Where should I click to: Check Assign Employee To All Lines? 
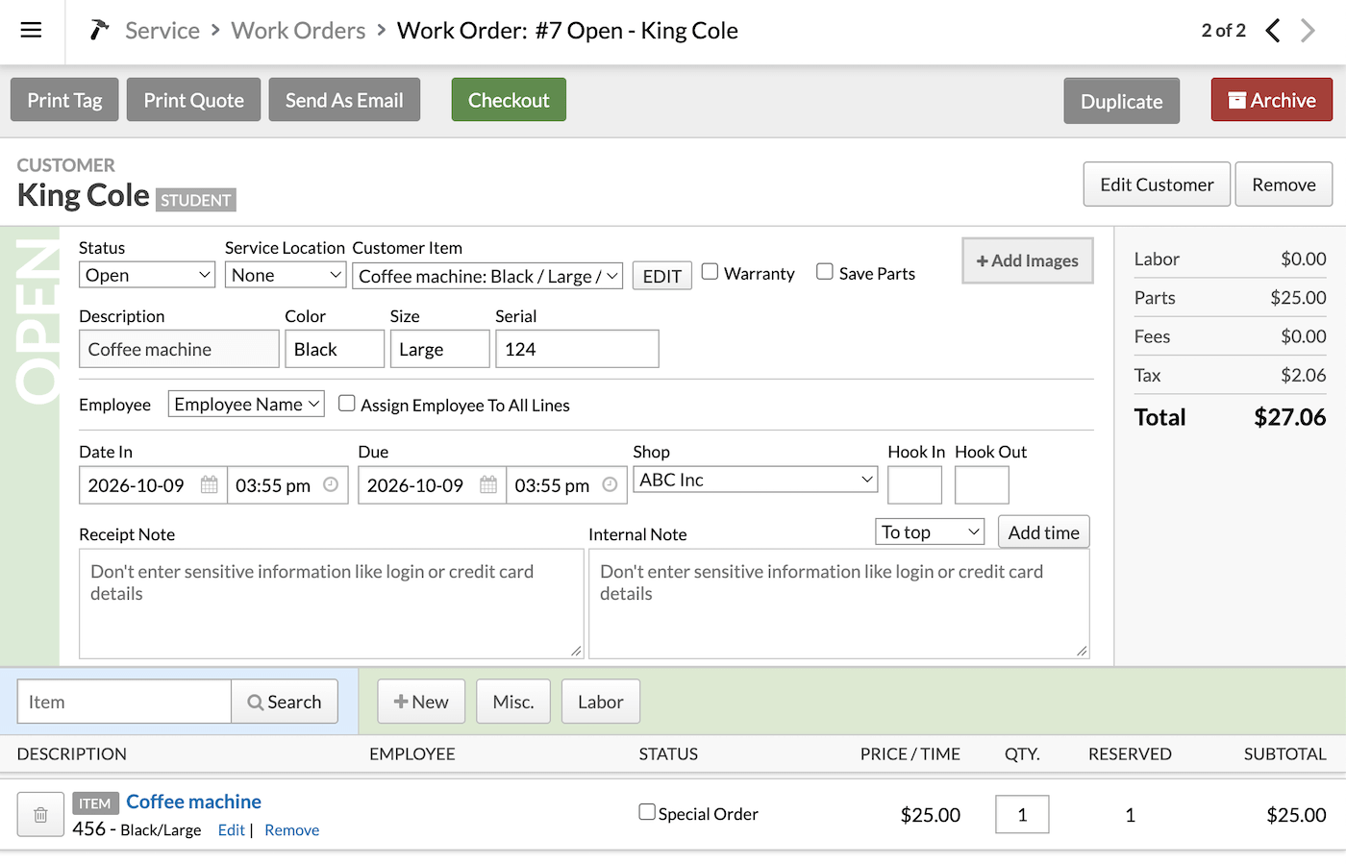click(x=347, y=404)
